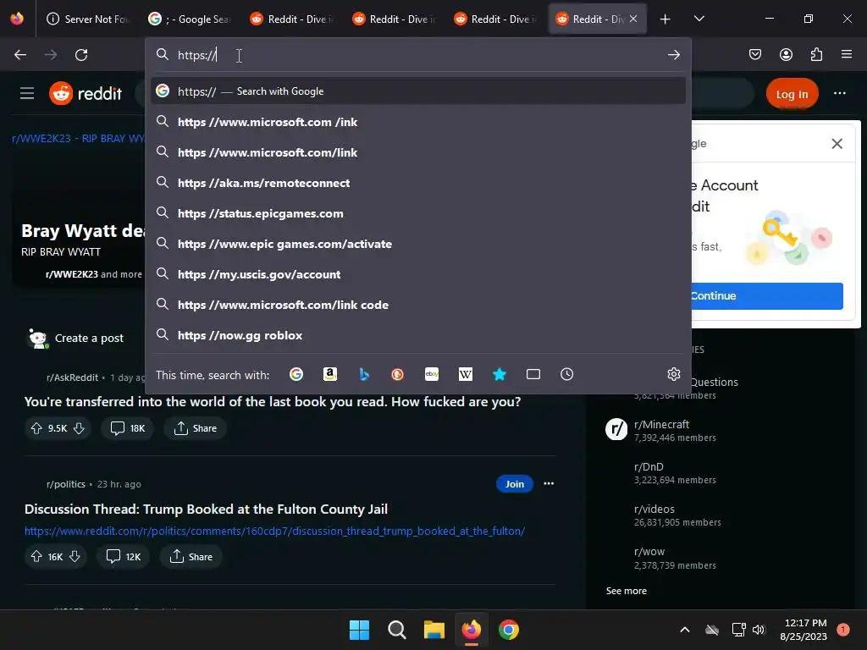Search bookmarks with the star icon
The height and width of the screenshot is (650, 867).
coord(500,374)
